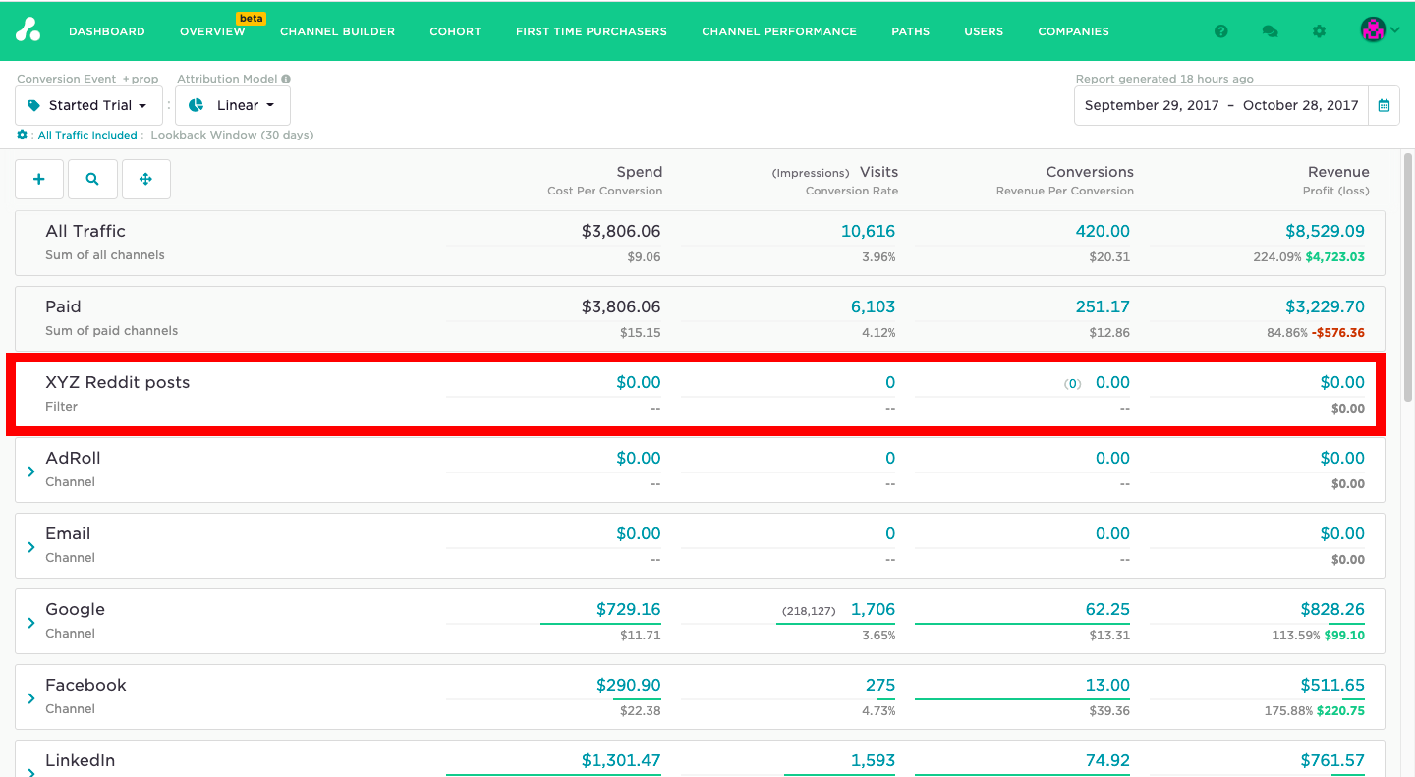Click LinkedIn spend $1,301.47
The width and height of the screenshot is (1415, 777).
click(621, 760)
